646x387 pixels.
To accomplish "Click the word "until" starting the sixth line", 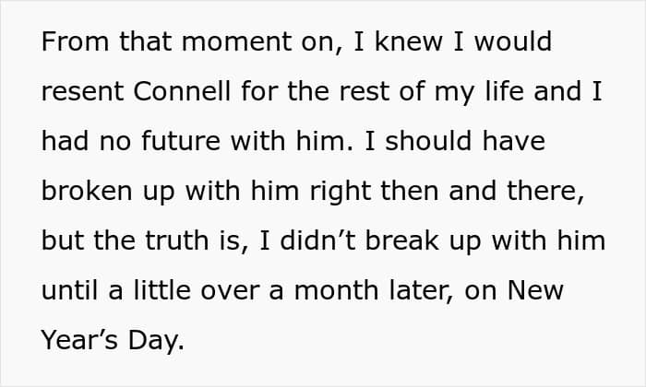I will tap(70, 290).
